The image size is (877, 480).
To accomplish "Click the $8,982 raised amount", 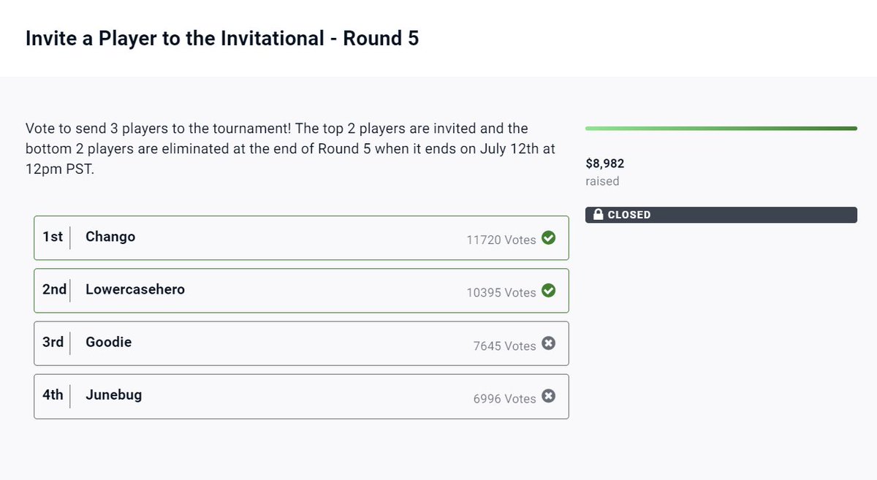I will (x=605, y=164).
